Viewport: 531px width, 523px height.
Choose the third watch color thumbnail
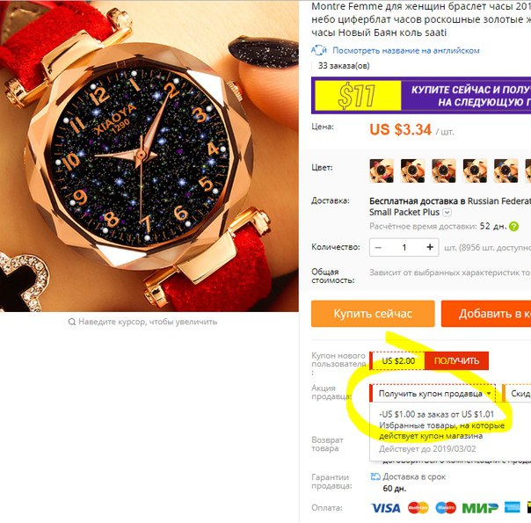tap(444, 171)
